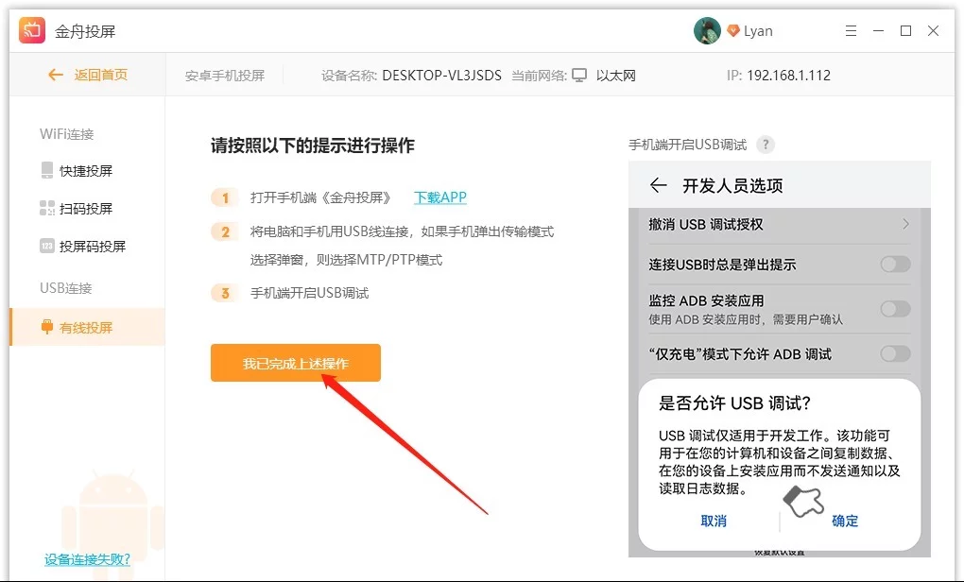Click the back arrow next to 返回首页
The width and height of the screenshot is (964, 582).
coord(56,75)
